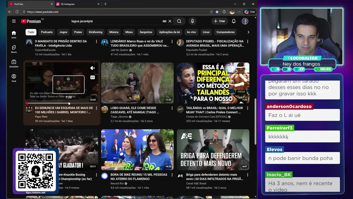
Task: Open options menu for Tailândia vs Brasil video
Action: click(247, 108)
